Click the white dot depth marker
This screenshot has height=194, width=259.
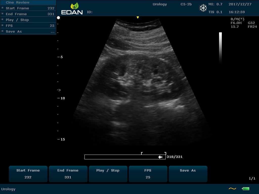coord(58,18)
